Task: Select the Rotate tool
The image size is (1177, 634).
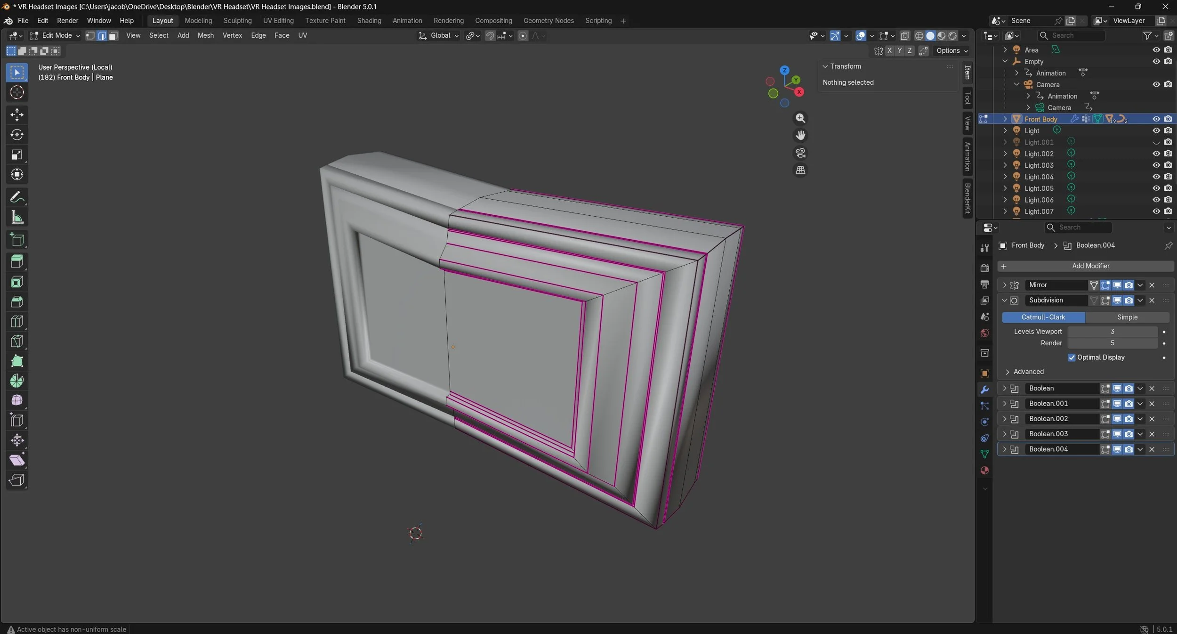Action: [x=17, y=135]
